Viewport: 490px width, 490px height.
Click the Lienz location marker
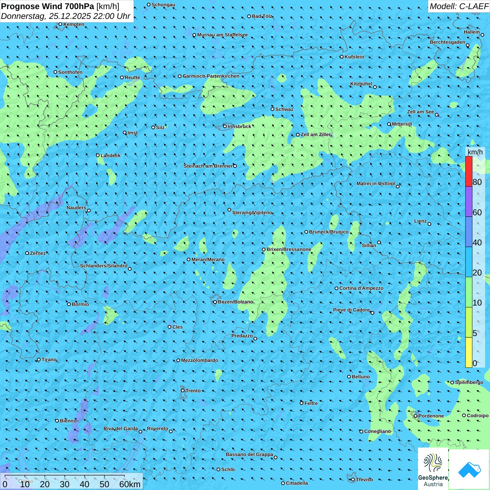(x=429, y=224)
